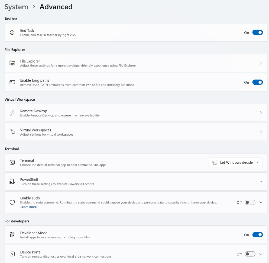
Task: Open the default terminal app dropdown
Action: click(235, 162)
